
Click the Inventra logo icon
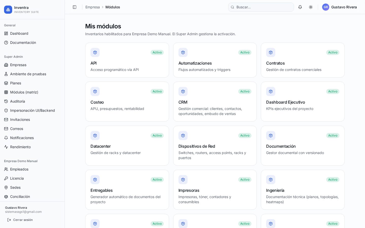point(8,10)
